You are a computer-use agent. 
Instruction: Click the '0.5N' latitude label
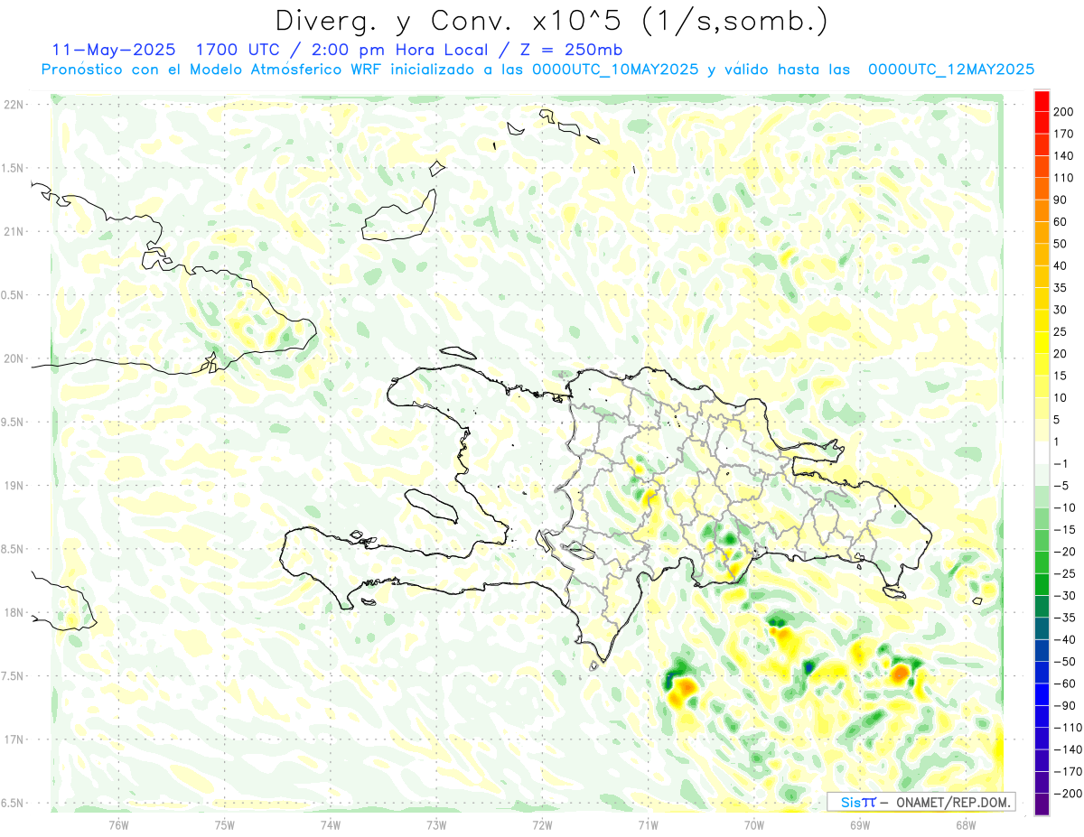(x=14, y=295)
